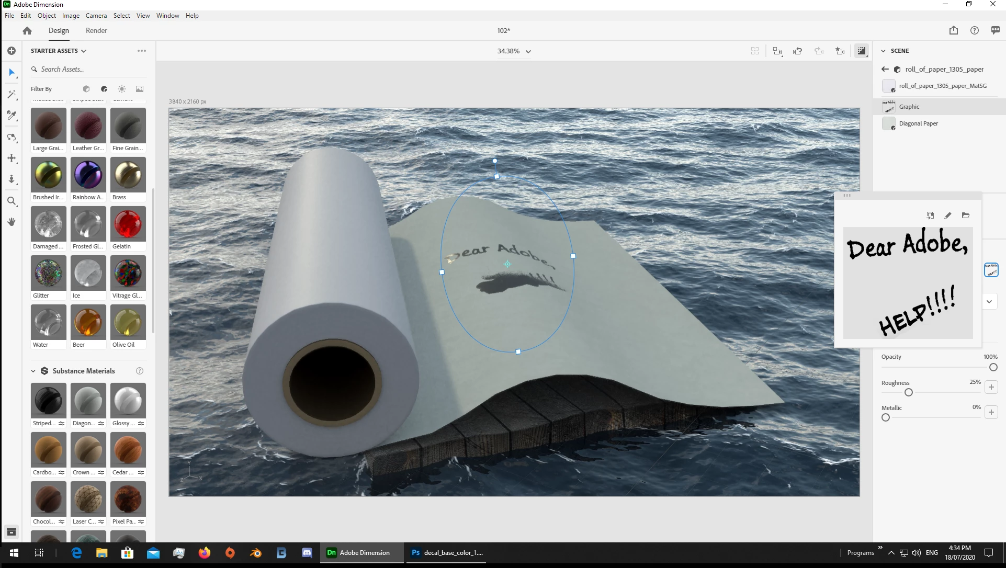The width and height of the screenshot is (1006, 568).
Task: Select the Sampler eyedropper tool
Action: pos(12,116)
